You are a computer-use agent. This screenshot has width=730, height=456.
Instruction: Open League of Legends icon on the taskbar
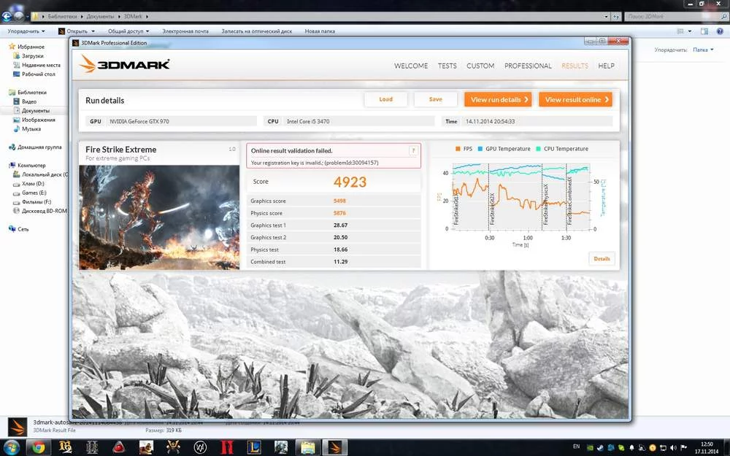point(254,448)
